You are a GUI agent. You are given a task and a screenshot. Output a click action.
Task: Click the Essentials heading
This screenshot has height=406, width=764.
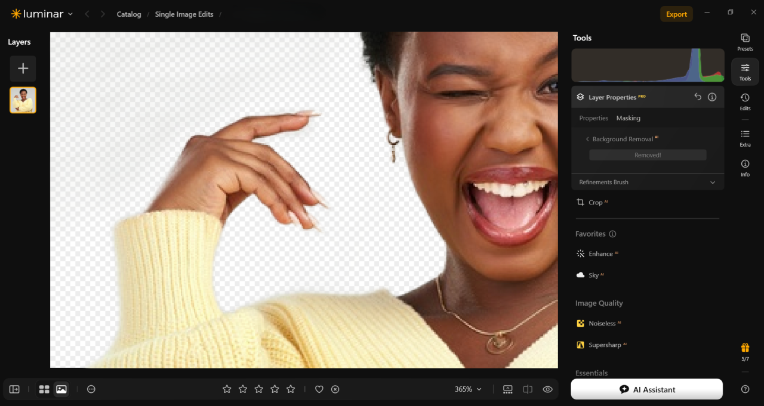coord(592,373)
